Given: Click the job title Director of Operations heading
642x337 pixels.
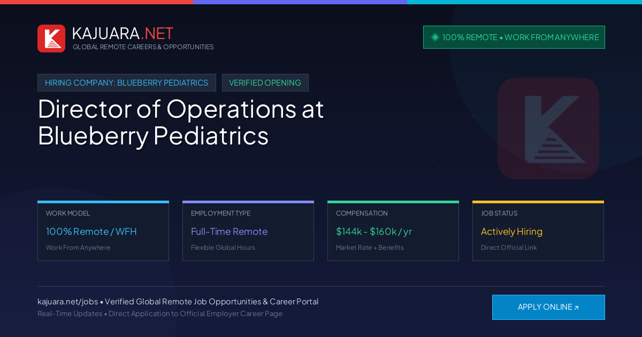Looking at the screenshot, I should 181,122.
